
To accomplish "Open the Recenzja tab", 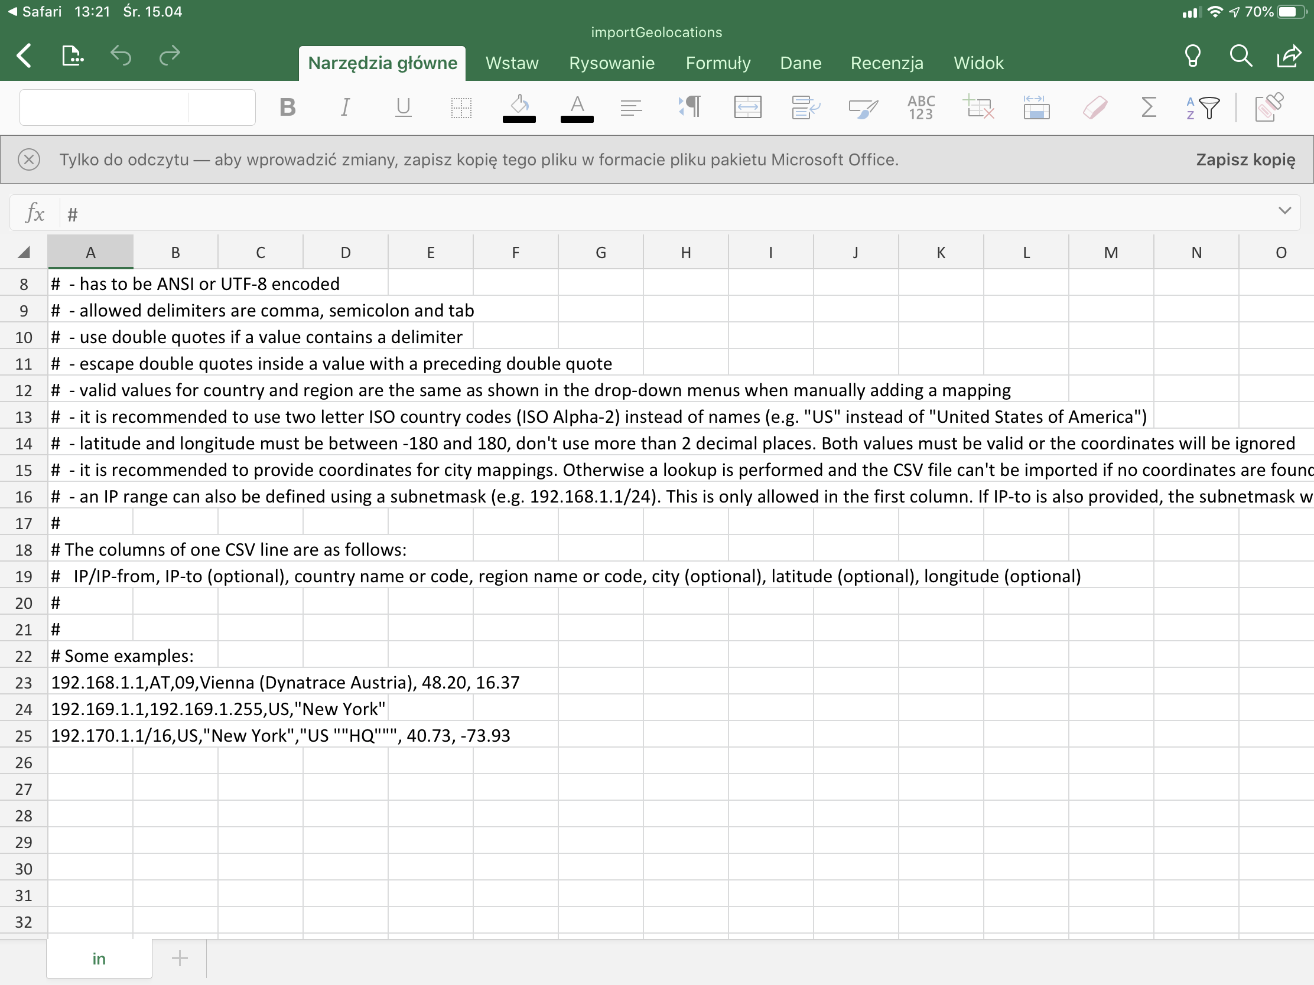I will click(887, 63).
